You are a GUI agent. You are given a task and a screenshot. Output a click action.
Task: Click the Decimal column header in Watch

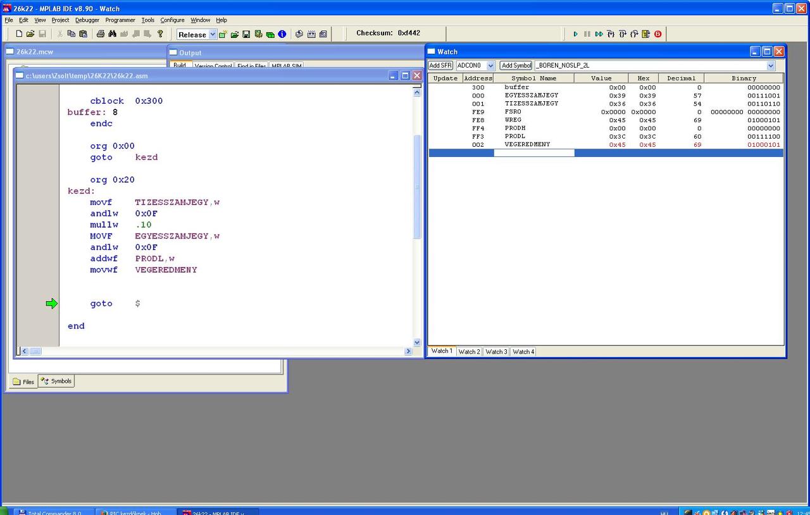(x=682, y=78)
